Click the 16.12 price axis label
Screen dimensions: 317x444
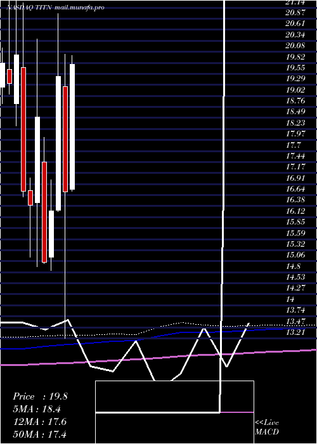tap(295, 211)
